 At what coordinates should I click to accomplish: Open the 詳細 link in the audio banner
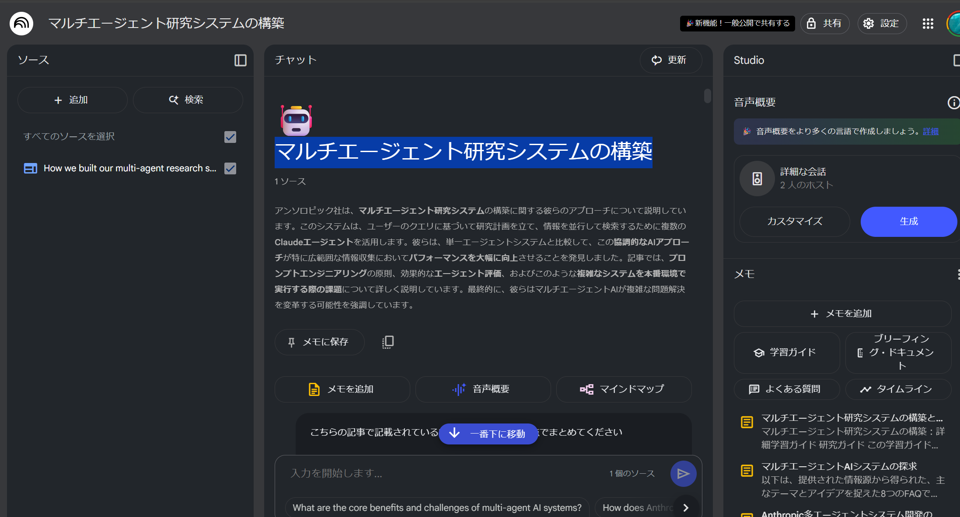pyautogui.click(x=930, y=132)
